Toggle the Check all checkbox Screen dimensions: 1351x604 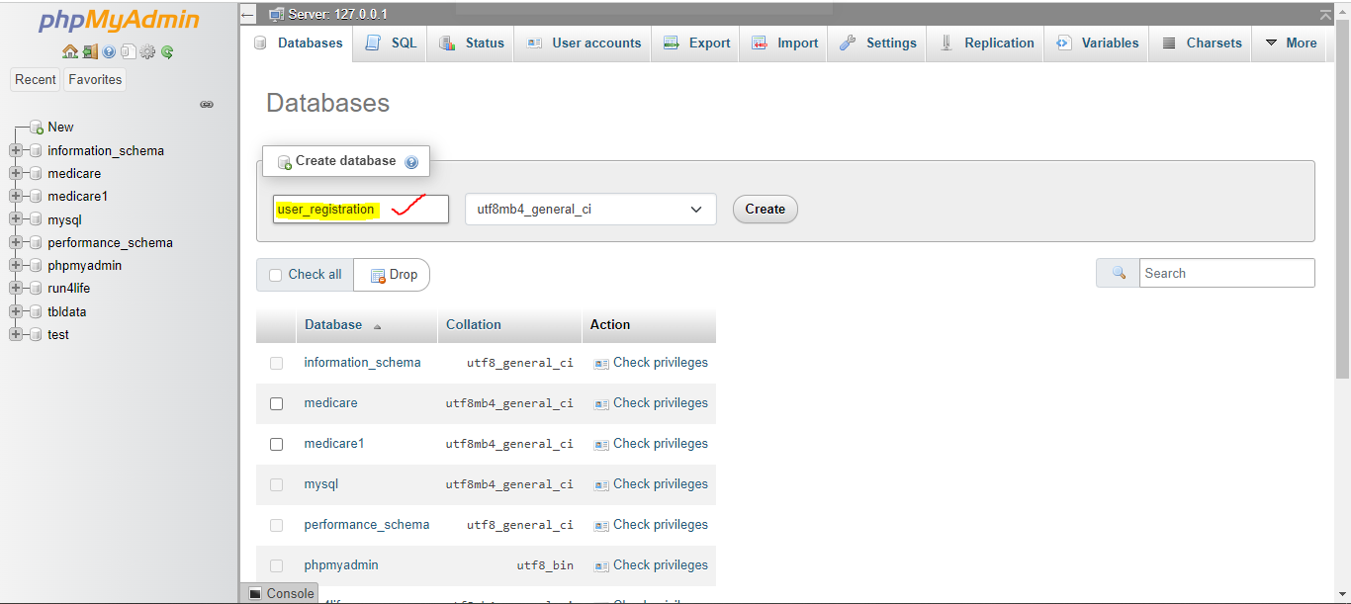pos(276,275)
